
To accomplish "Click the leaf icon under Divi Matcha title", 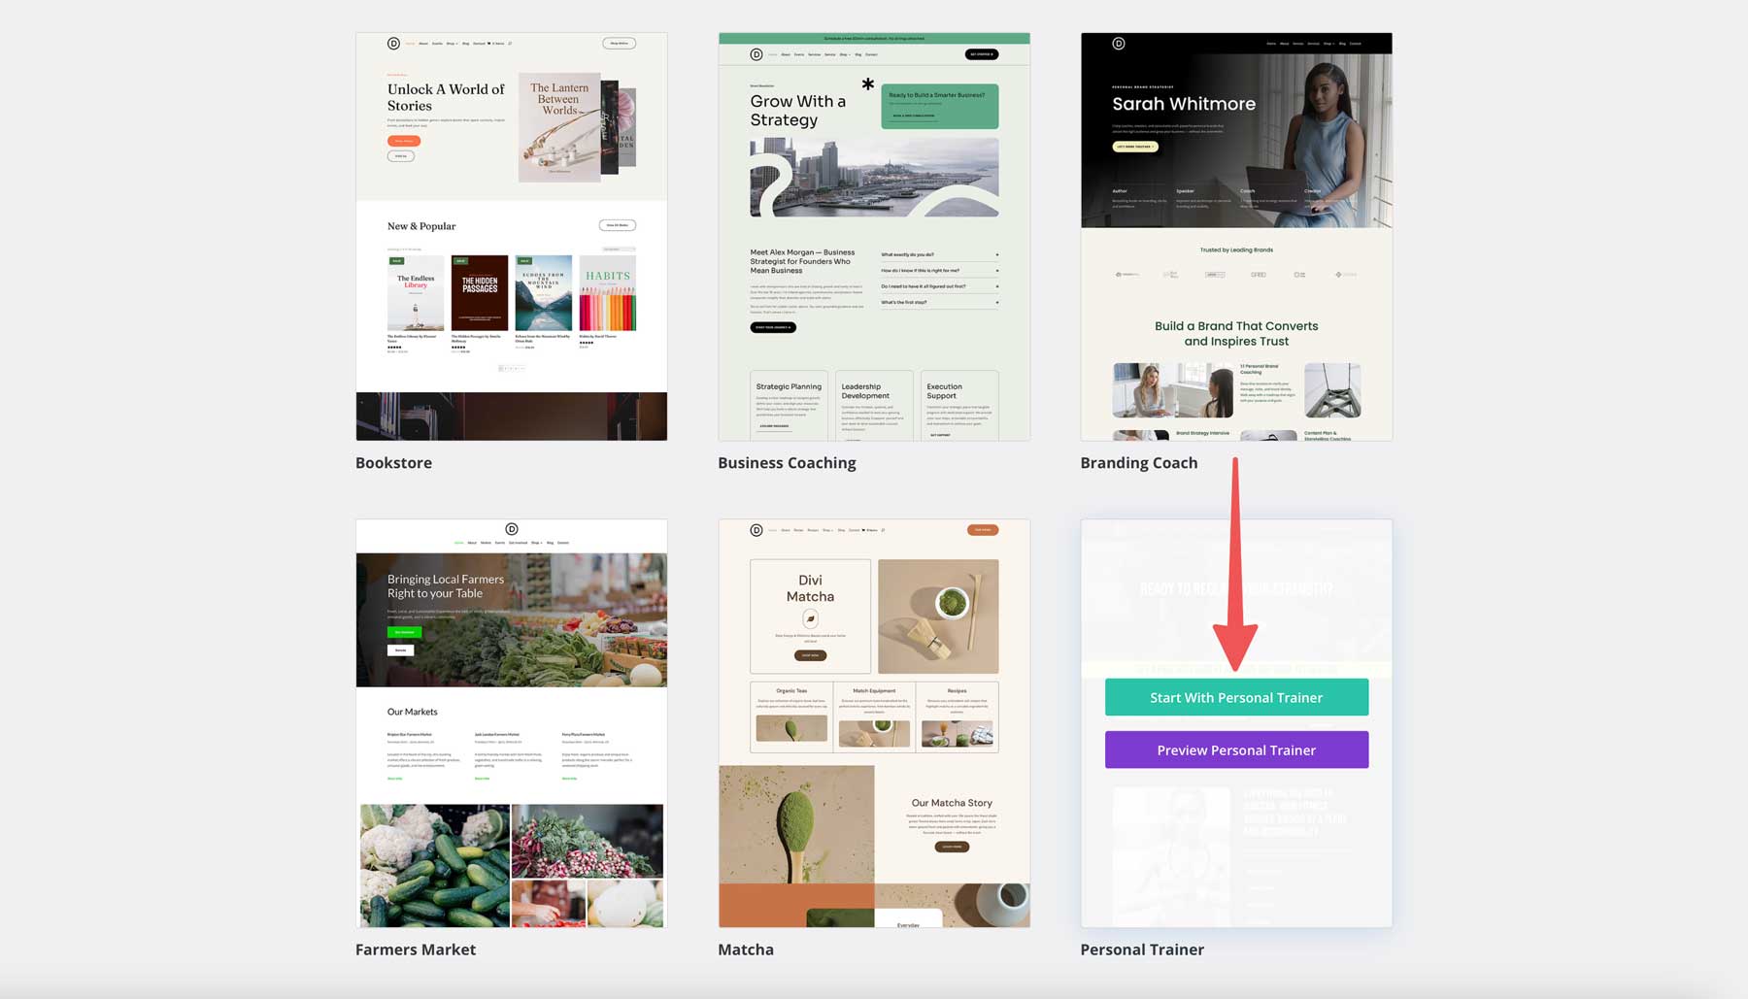I will tap(810, 618).
